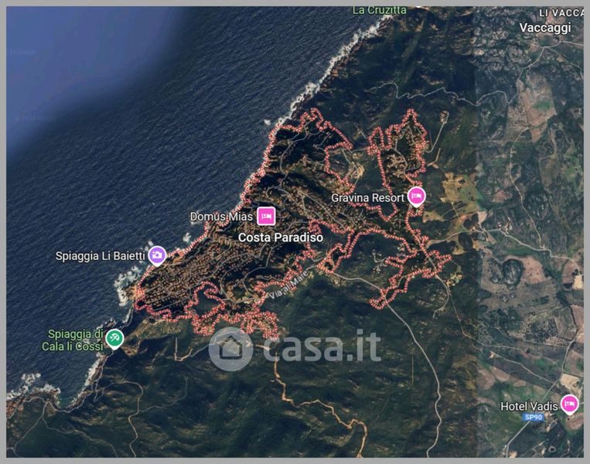The image size is (590, 464).
Task: Click the La Cruzitta label at top
Action: tap(379, 11)
